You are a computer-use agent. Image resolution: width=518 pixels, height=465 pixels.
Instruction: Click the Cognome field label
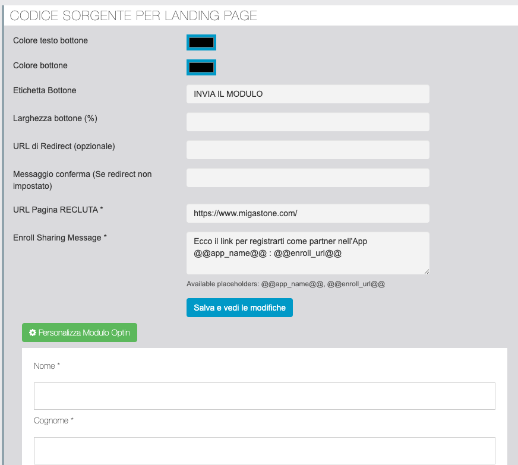pyautogui.click(x=53, y=421)
